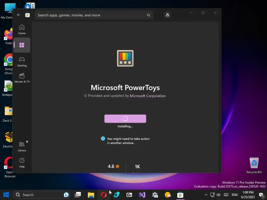Open the Windows Start menu

pyautogui.click(x=6, y=195)
